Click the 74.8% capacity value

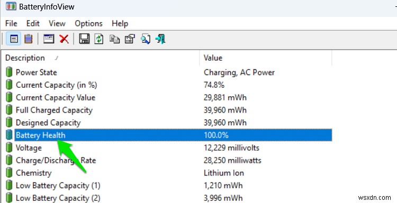214,85
